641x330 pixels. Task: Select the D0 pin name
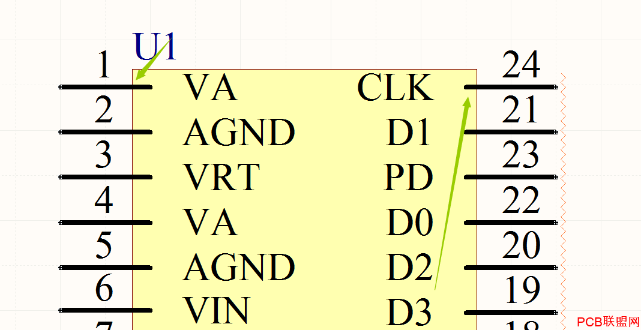pyautogui.click(x=409, y=223)
